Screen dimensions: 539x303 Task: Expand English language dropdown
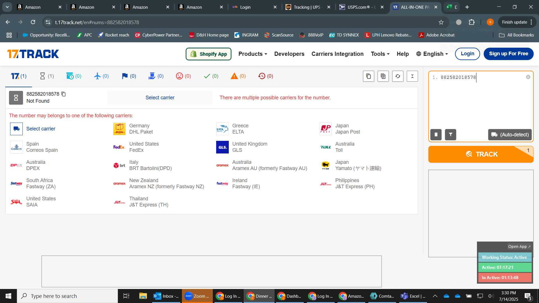[x=432, y=54]
